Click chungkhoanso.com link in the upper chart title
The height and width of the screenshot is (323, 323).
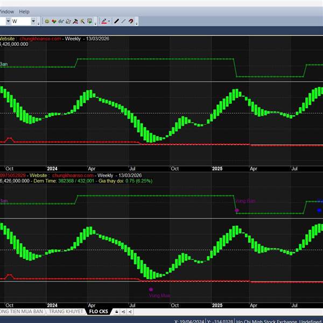click(x=40, y=39)
